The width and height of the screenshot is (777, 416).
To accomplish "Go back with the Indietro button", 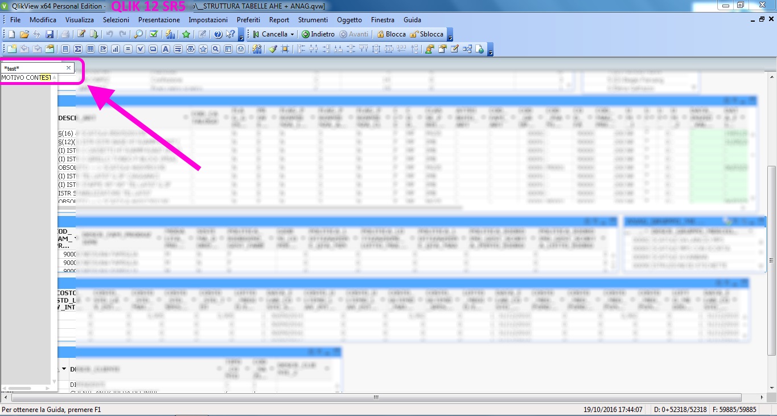I will tap(318, 34).
